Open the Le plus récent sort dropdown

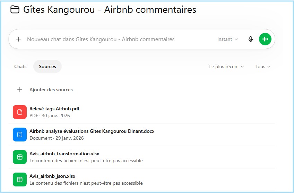(x=226, y=66)
